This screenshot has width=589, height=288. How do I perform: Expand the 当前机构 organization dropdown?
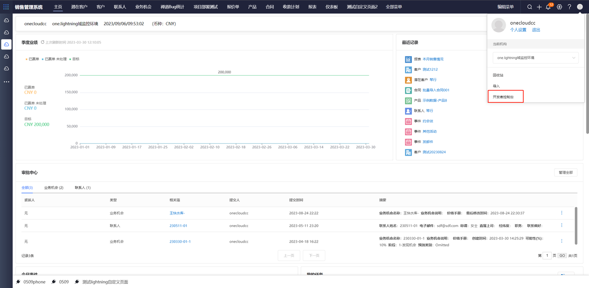coord(535,58)
